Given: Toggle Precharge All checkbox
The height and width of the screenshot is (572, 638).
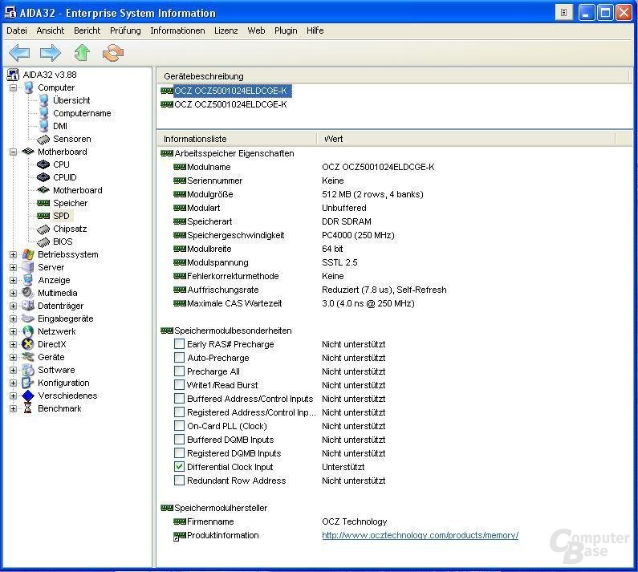Looking at the screenshot, I should pyautogui.click(x=179, y=371).
